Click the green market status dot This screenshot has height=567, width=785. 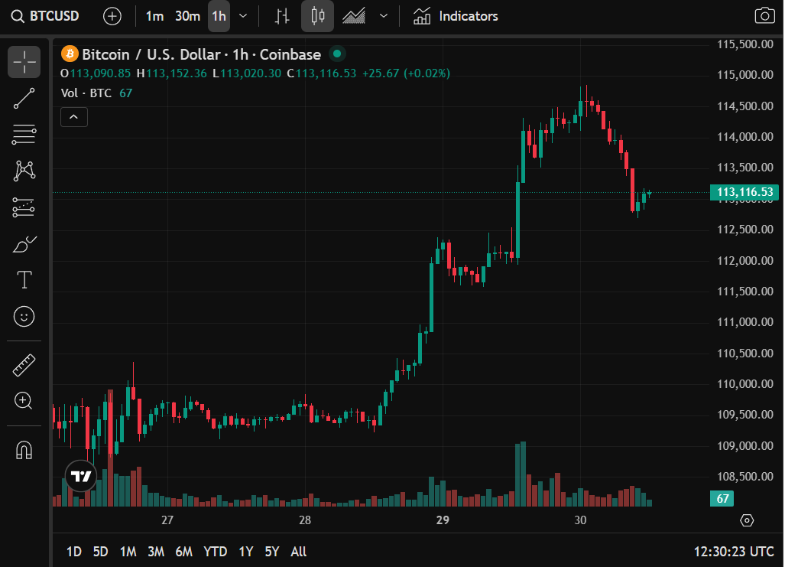point(337,53)
